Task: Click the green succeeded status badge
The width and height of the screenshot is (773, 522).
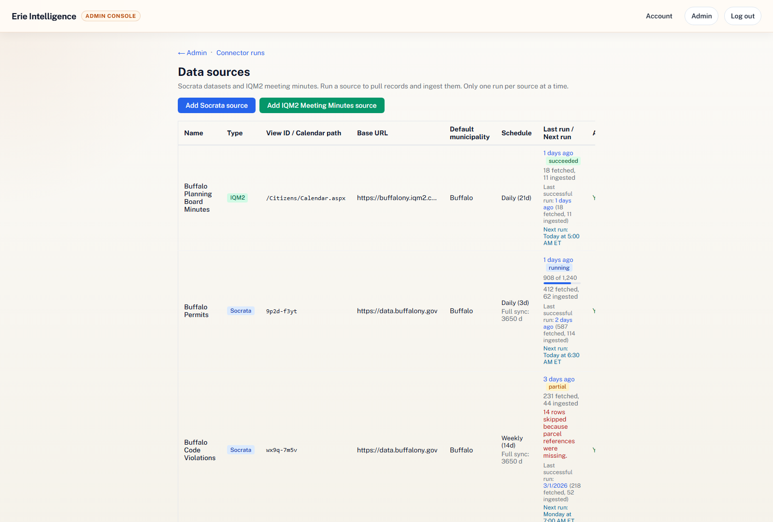Action: pyautogui.click(x=563, y=161)
